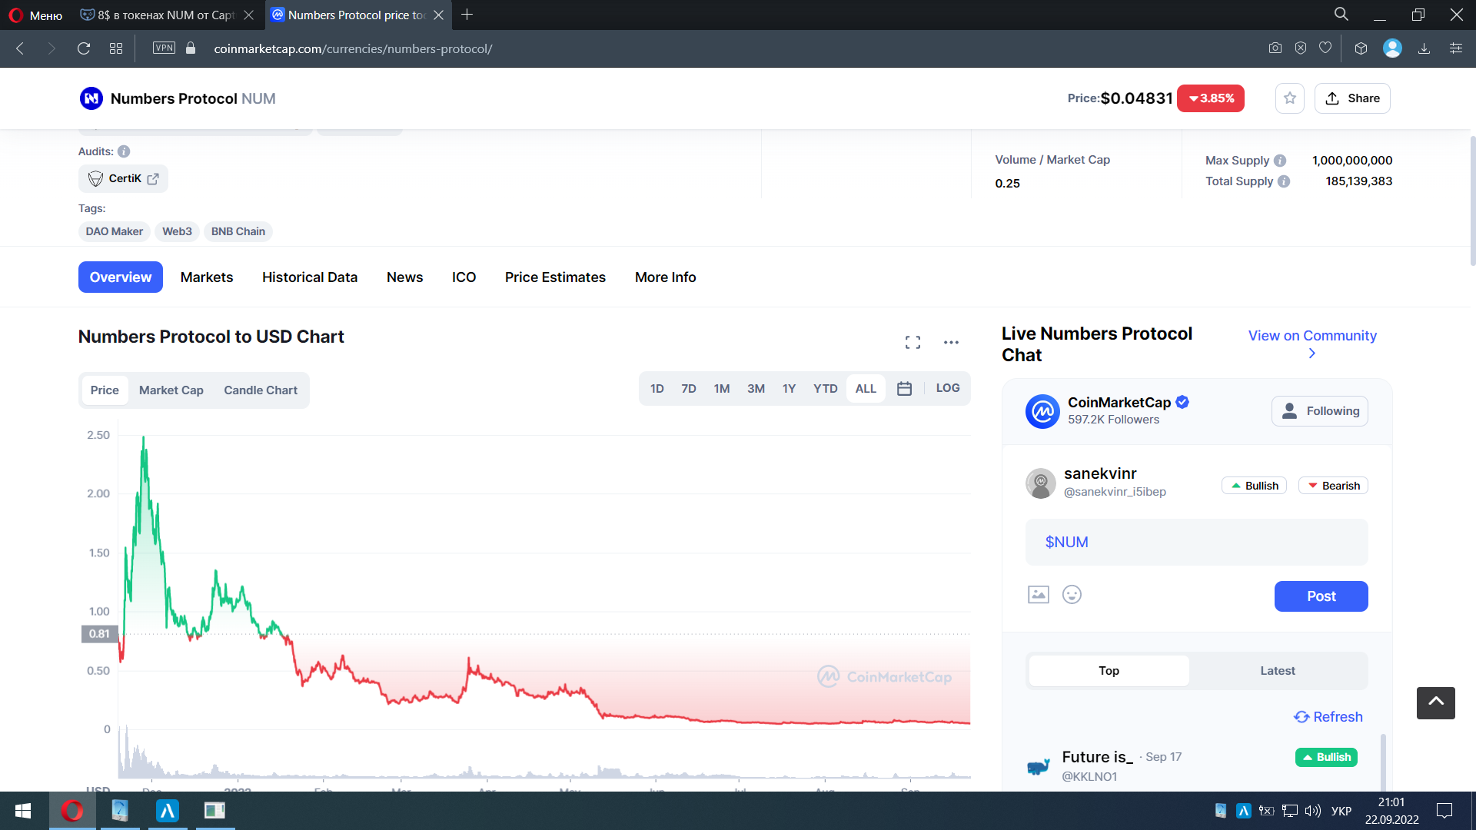Select the YTD chart range
1476x830 pixels.
[x=825, y=389]
